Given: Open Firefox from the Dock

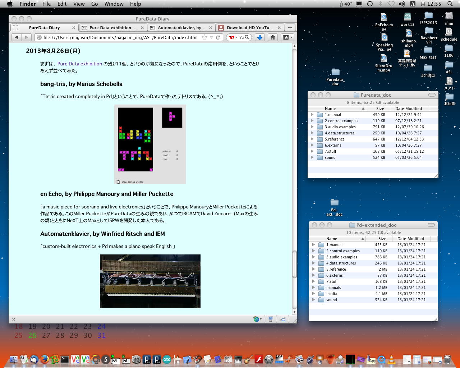Looking at the screenshot, I should click(45, 359).
